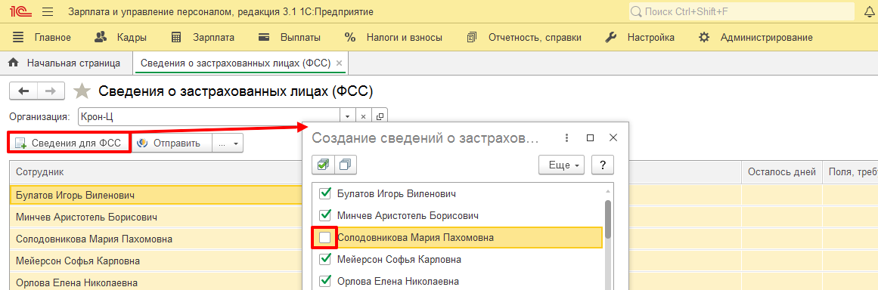Viewport: 878px width, 290px height.
Task: Open the 1C logo menu
Action: pos(20,11)
